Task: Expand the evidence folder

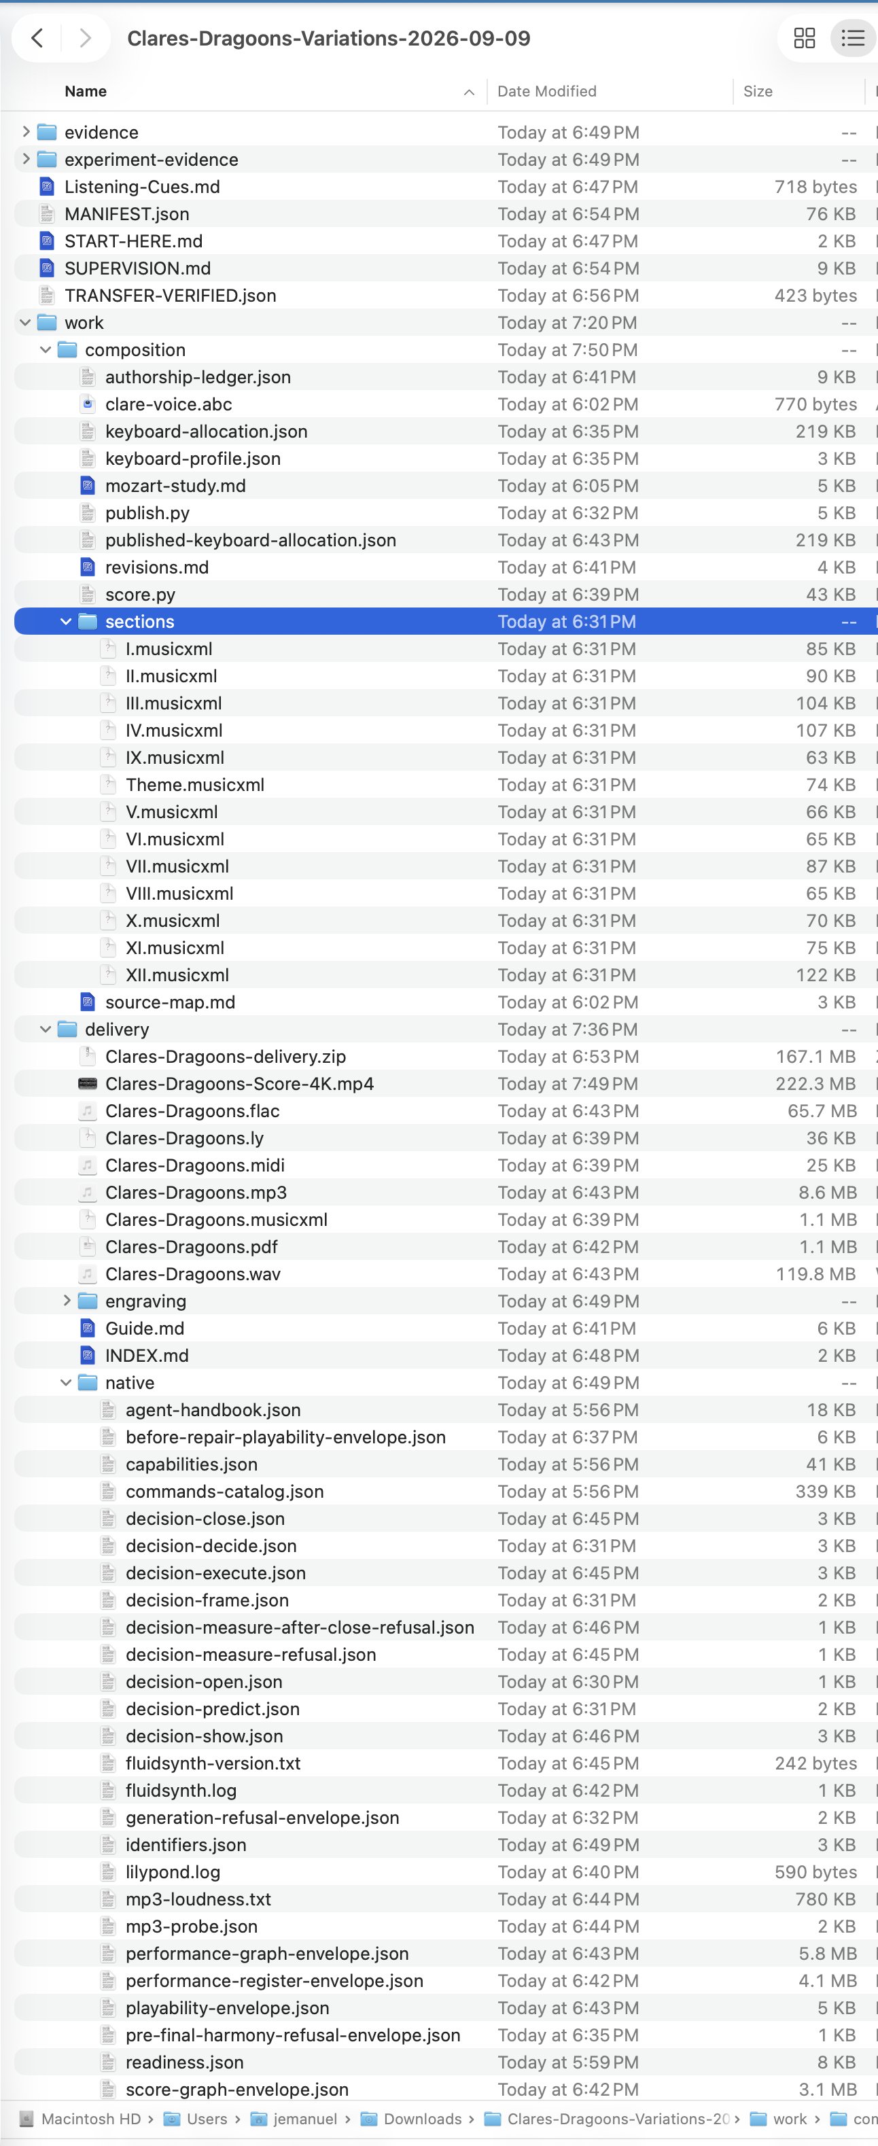Action: (x=26, y=132)
